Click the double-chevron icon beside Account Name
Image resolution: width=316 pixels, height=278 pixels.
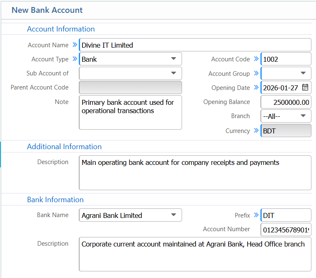(75, 45)
